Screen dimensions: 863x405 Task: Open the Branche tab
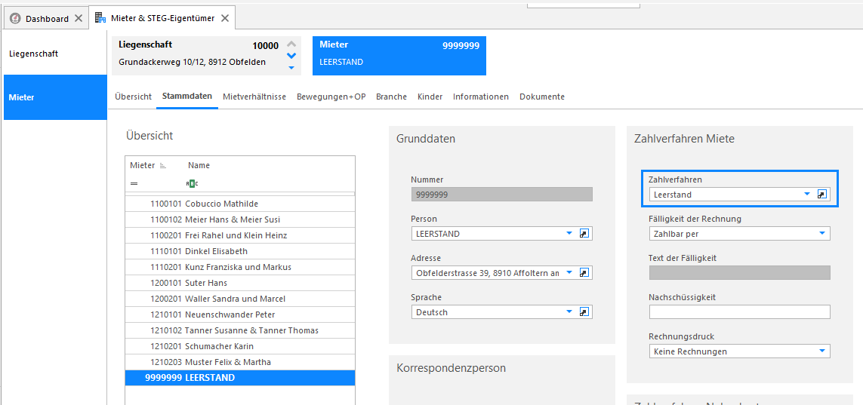(x=391, y=97)
